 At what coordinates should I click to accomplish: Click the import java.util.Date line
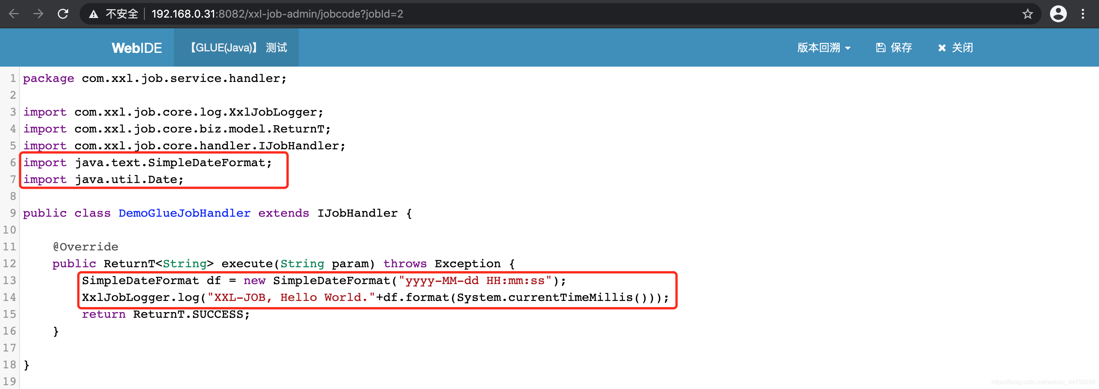(104, 180)
